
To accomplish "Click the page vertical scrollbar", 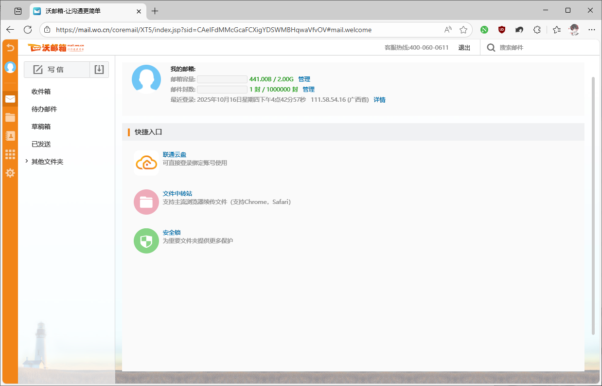I will click(x=593, y=204).
